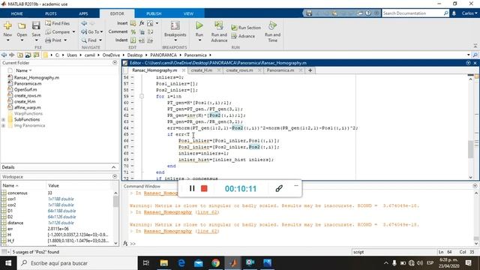The height and width of the screenshot is (270, 480).
Task: Click the Windows search box
Action: pos(76,263)
